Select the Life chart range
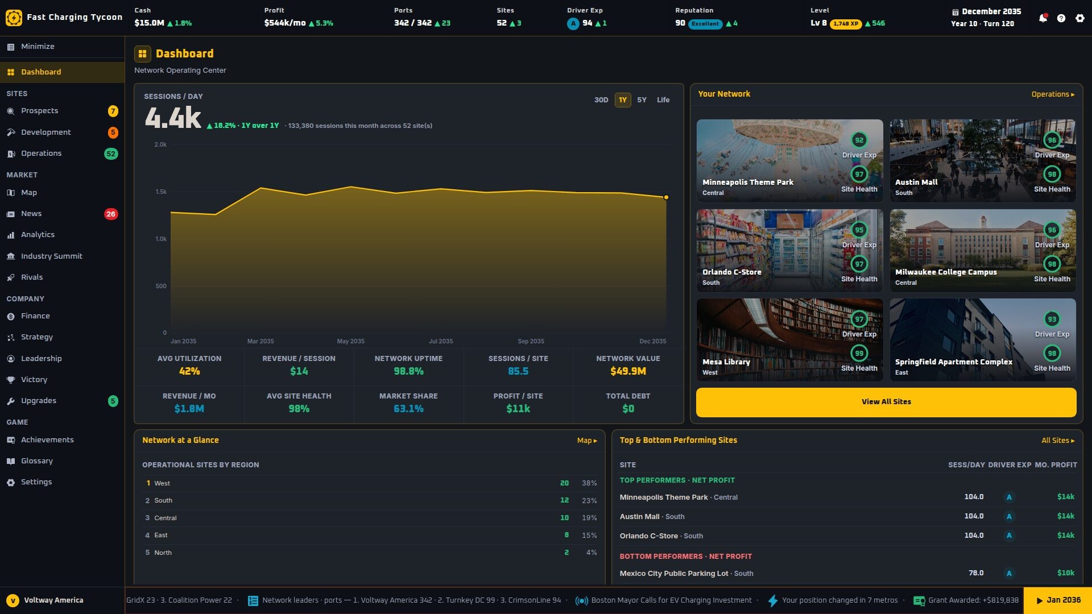 [x=663, y=100]
